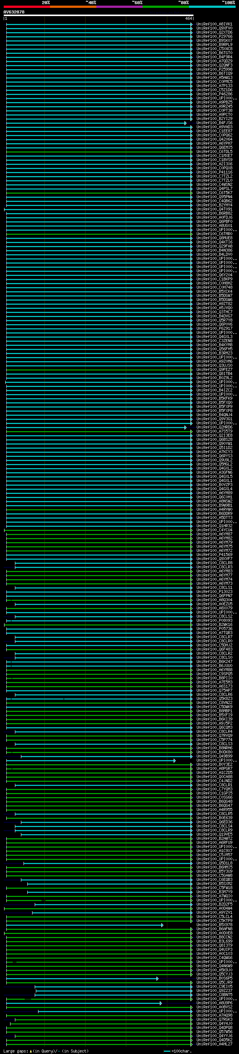Select hit UniRef100_A7TQR3

pyautogui.click(x=214, y=633)
